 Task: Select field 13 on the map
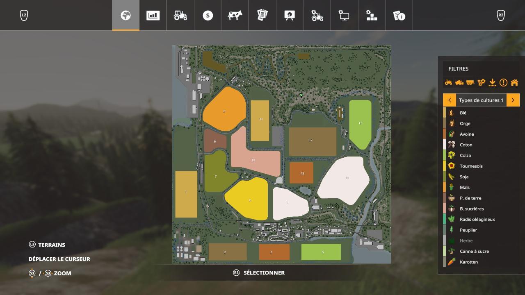coord(301,172)
